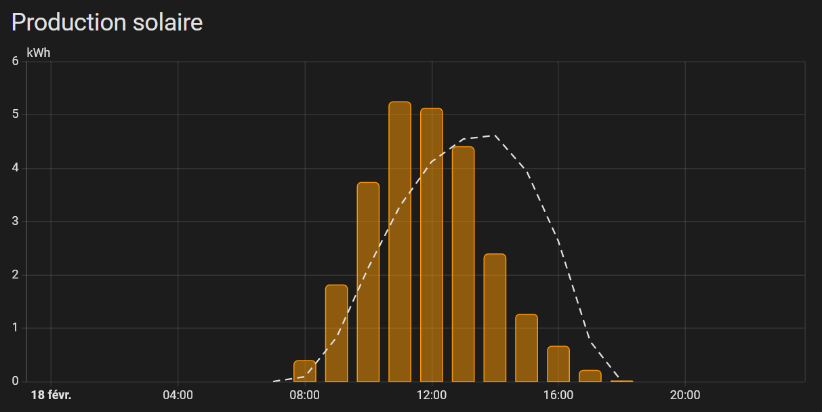This screenshot has width=822, height=412.
Task: Click the '12:00' time axis label
Action: click(x=432, y=395)
